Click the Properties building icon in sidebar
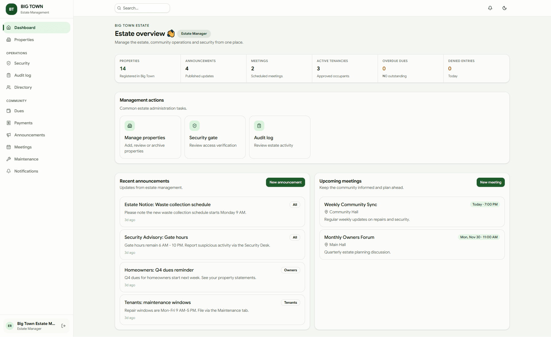The width and height of the screenshot is (551, 337). pyautogui.click(x=9, y=40)
